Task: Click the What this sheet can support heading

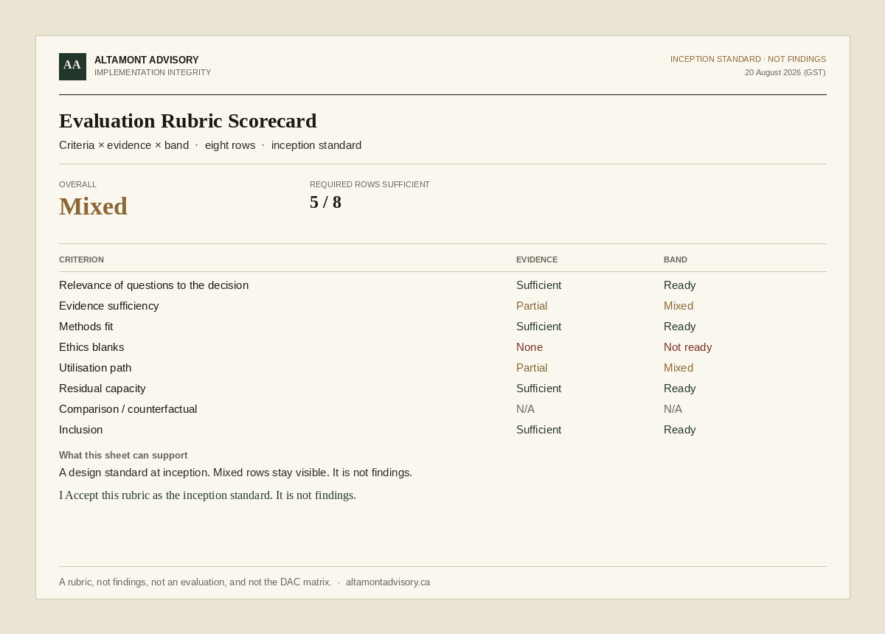Action: (123, 456)
